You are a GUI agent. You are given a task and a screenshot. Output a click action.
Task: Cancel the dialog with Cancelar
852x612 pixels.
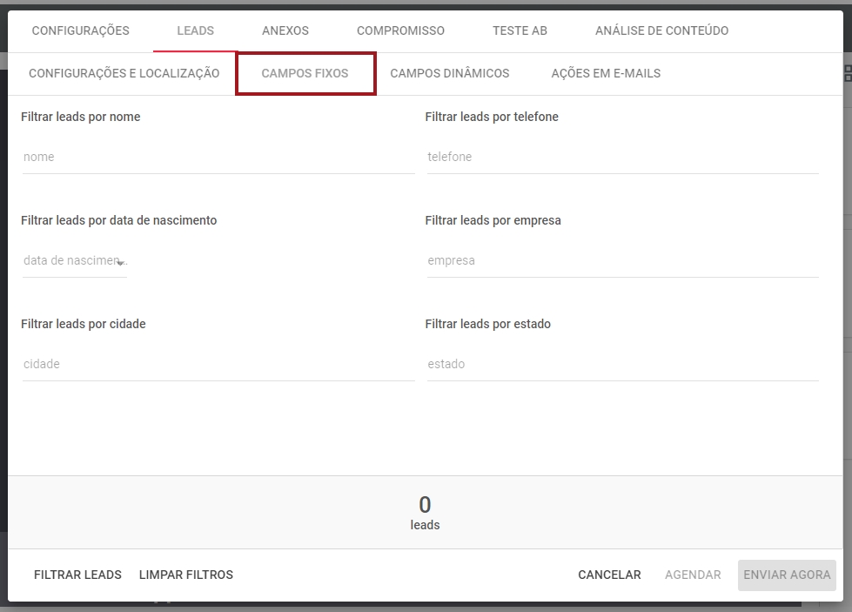[609, 575]
